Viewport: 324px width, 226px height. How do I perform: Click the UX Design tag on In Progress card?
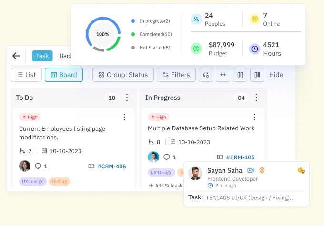162,173
